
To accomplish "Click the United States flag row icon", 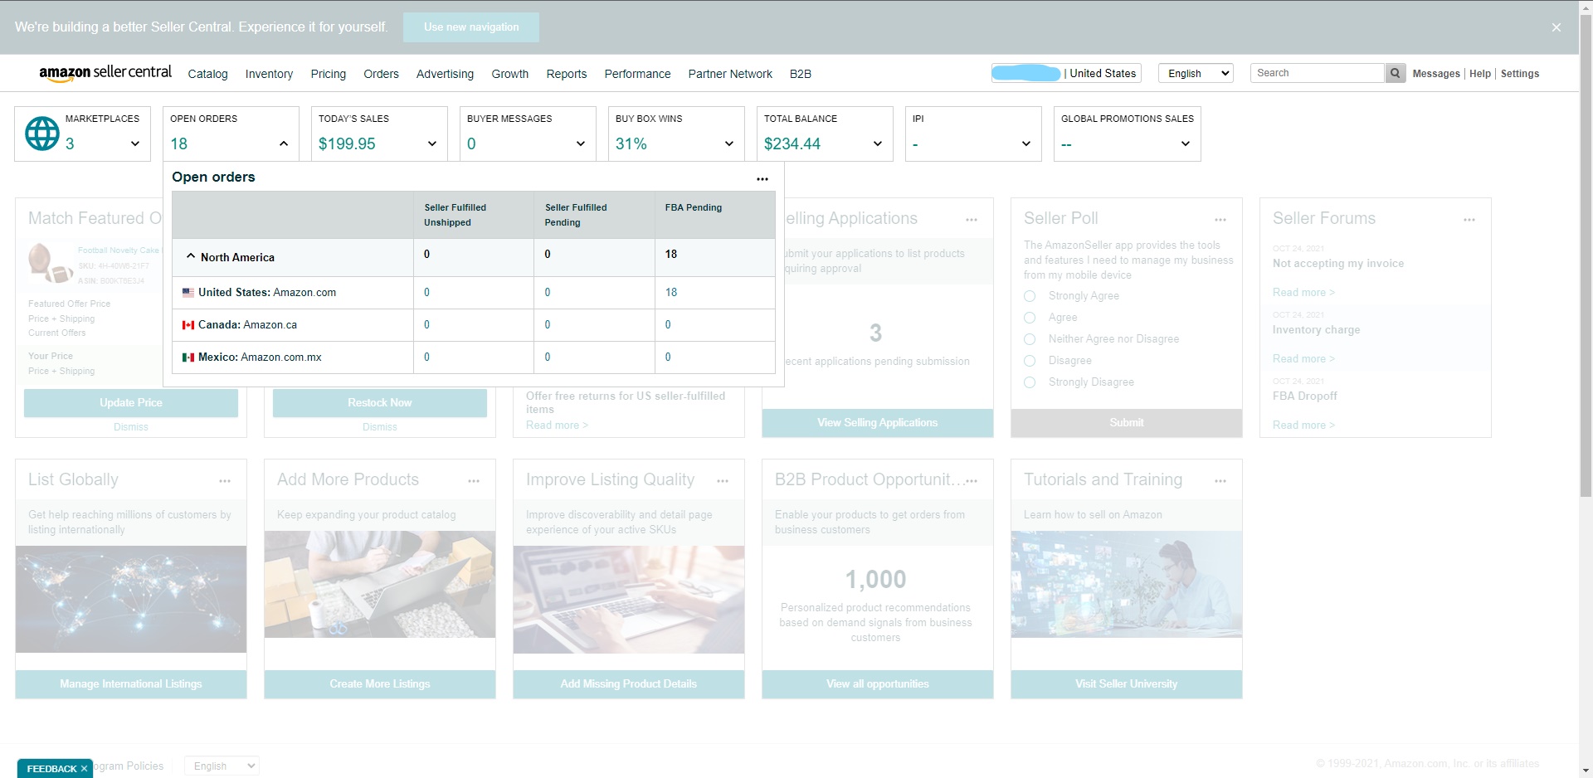I will [x=188, y=293].
